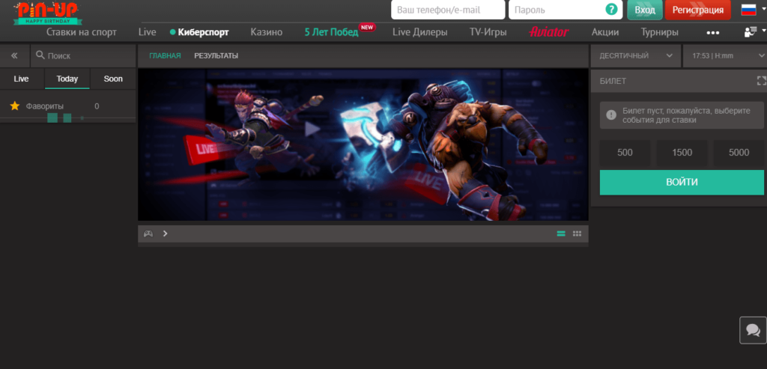Select the Today tab
767x369 pixels.
[x=67, y=79]
